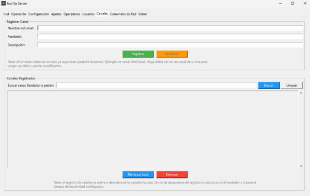
Task: Open the Configuración tab
Action: coord(38,14)
